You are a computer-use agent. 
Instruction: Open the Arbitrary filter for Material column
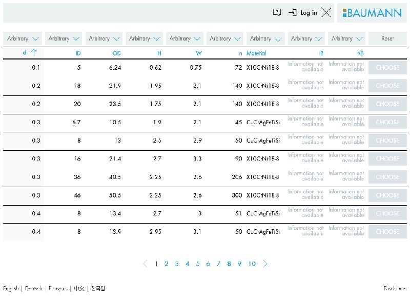pos(265,38)
